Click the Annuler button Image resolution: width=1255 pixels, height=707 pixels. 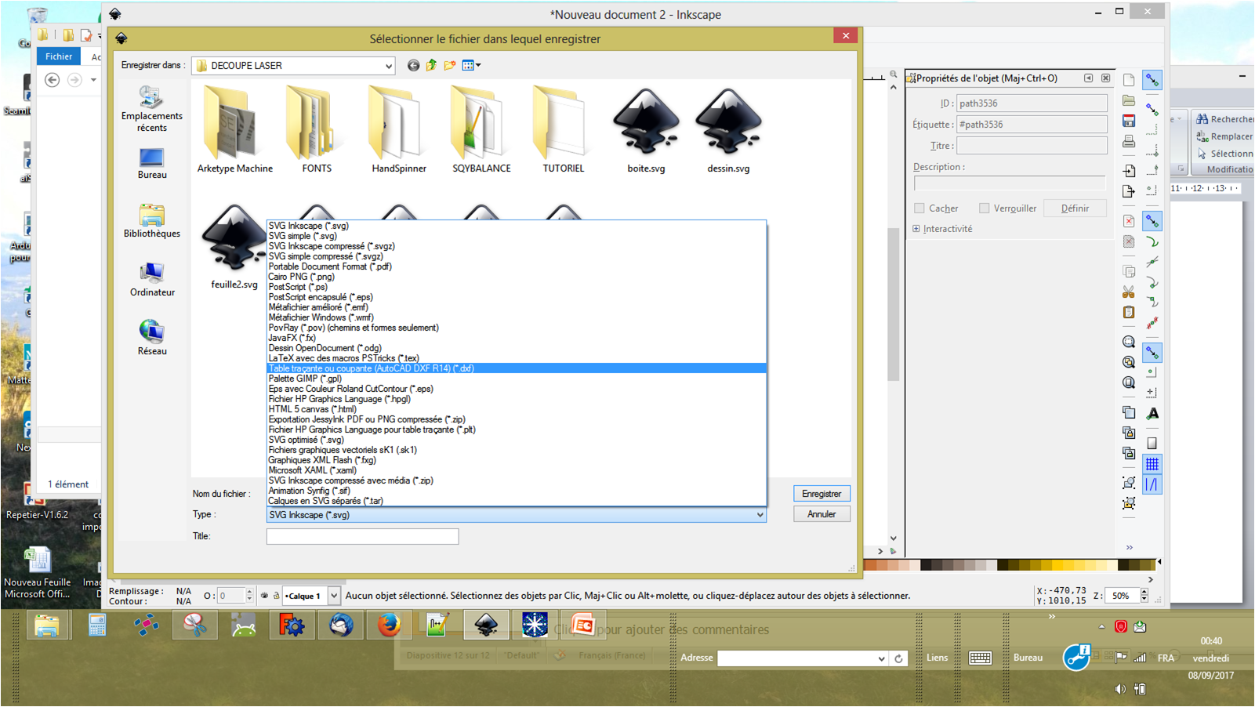(822, 514)
